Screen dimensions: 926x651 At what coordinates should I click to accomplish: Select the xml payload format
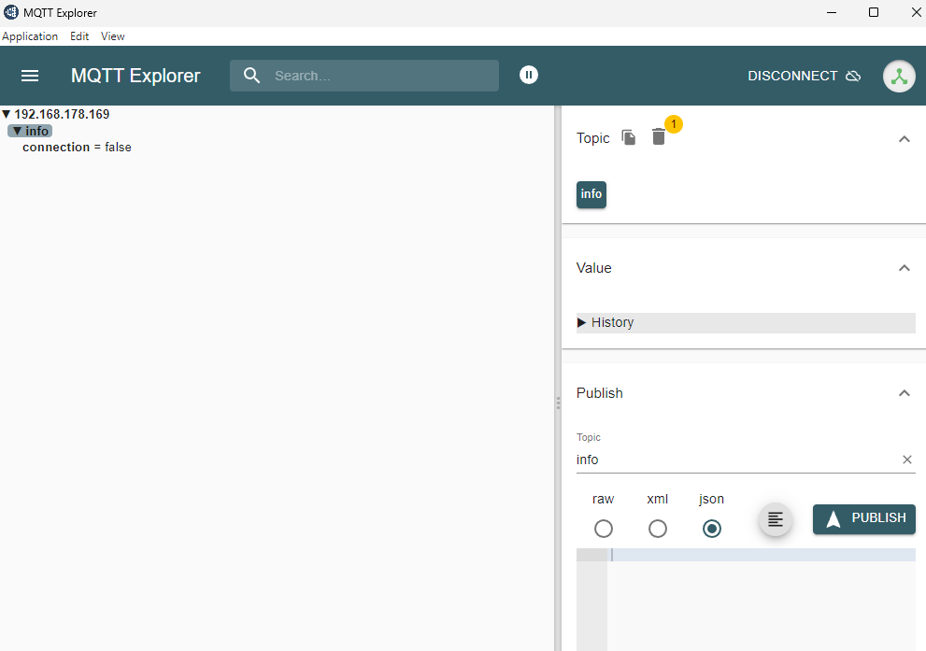point(657,529)
